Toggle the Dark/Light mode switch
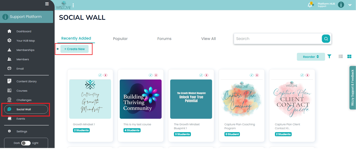Viewport: 356px width, 154px height. [26, 143]
